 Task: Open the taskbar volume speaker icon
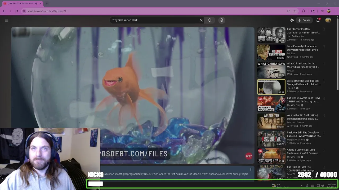[x=323, y=186]
